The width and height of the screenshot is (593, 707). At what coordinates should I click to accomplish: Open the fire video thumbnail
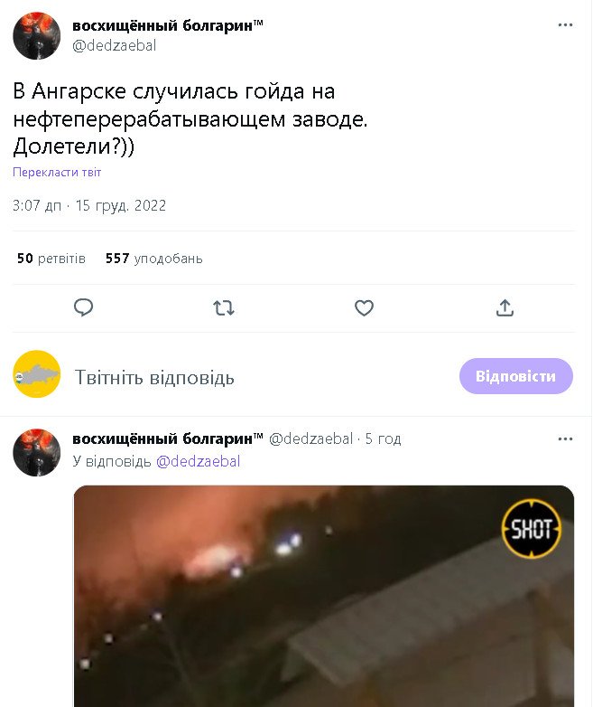point(324,596)
